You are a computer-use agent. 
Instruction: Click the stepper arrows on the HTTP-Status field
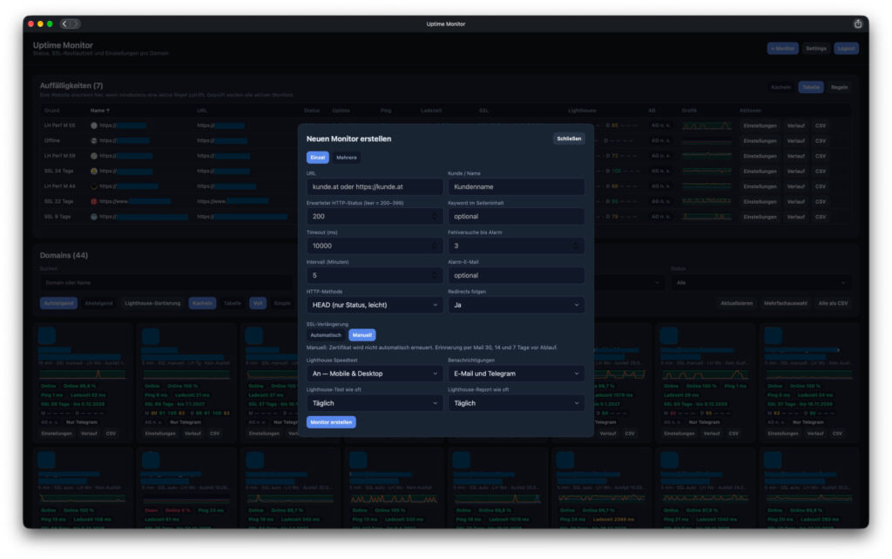click(435, 216)
